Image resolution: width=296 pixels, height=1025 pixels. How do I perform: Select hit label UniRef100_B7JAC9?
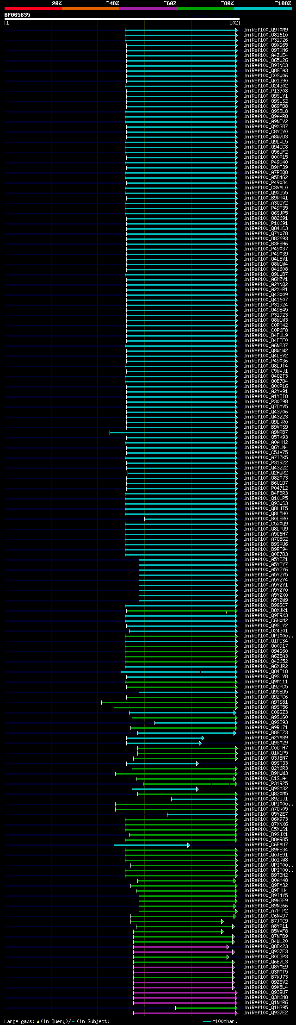[x=265, y=921]
